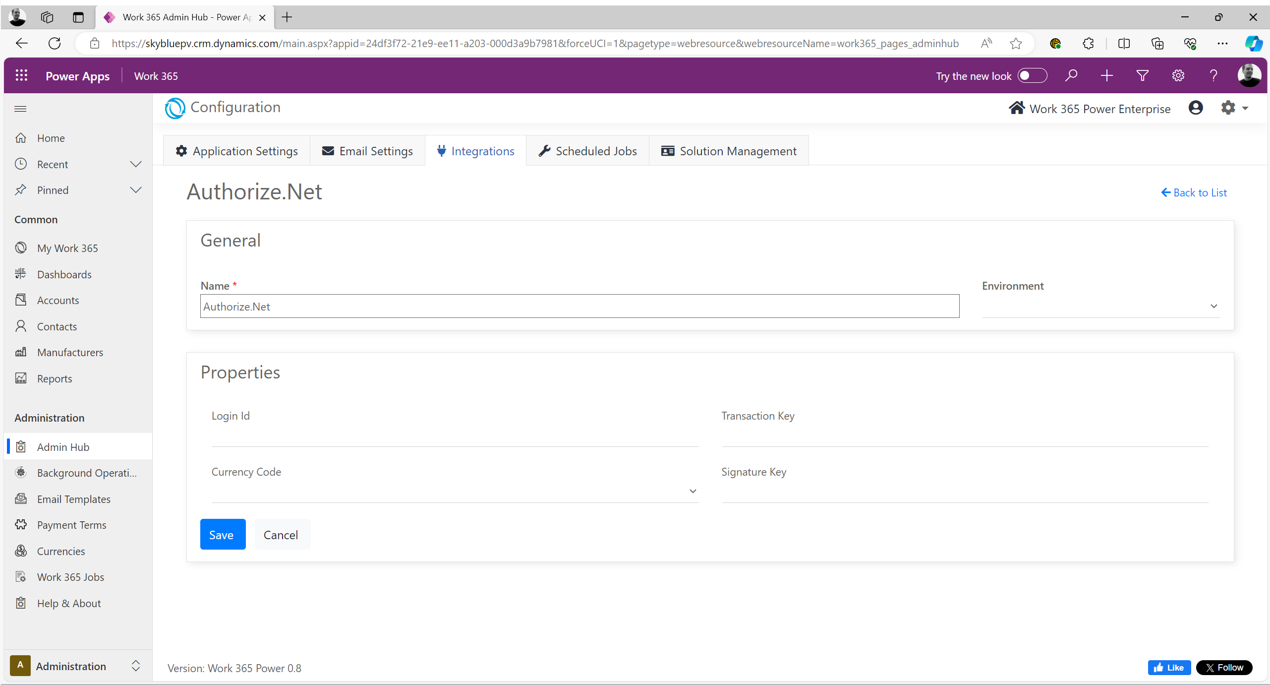Follow the Back to List link
The image size is (1270, 685).
pyautogui.click(x=1194, y=192)
